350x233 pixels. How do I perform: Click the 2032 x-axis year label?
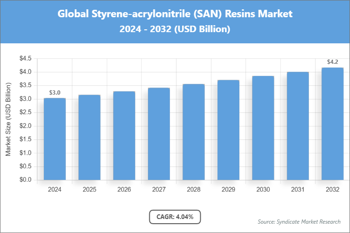[332, 190]
